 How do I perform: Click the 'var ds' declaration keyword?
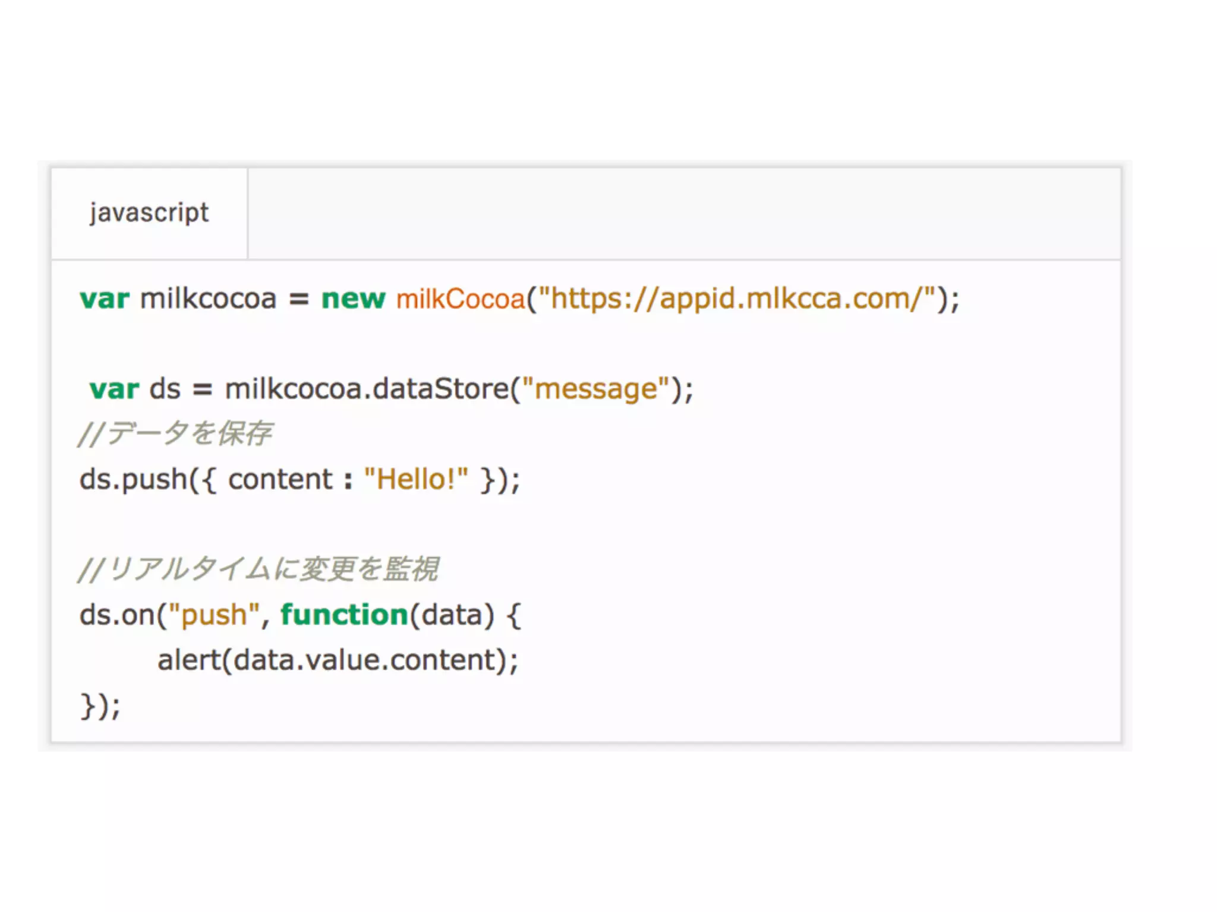(x=114, y=389)
